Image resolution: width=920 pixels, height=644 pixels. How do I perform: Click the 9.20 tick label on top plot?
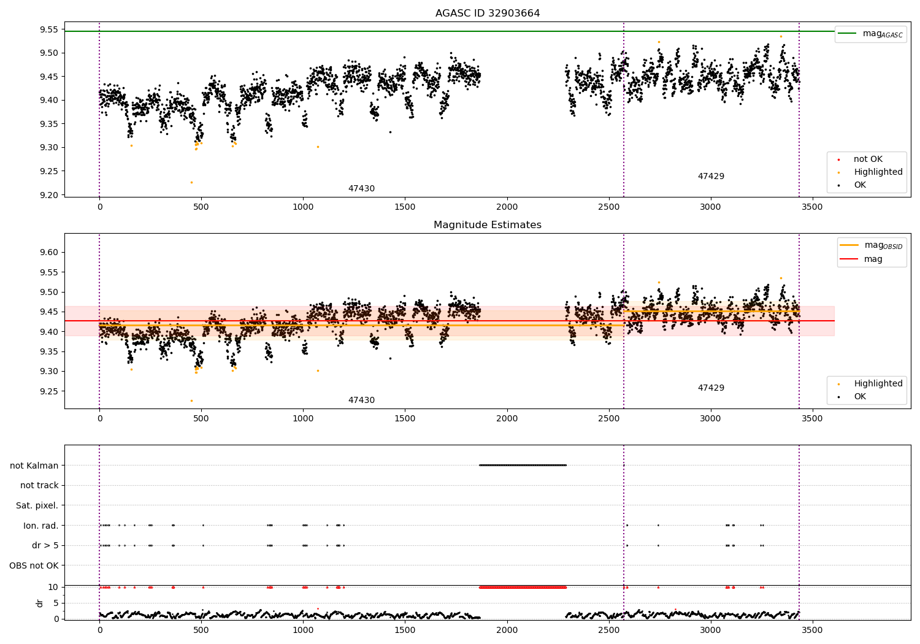(50, 195)
